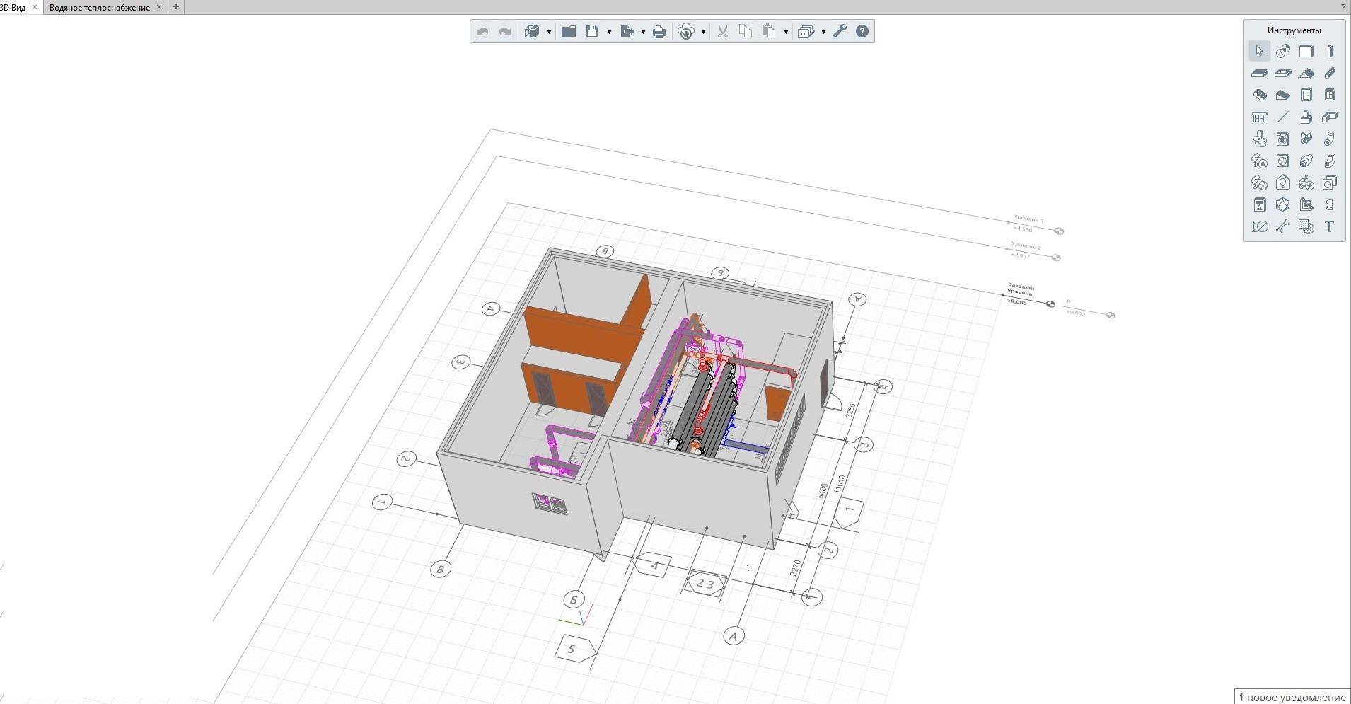Choose the Column tool
Screen dimensions: 1351x704
pyautogui.click(x=1329, y=51)
